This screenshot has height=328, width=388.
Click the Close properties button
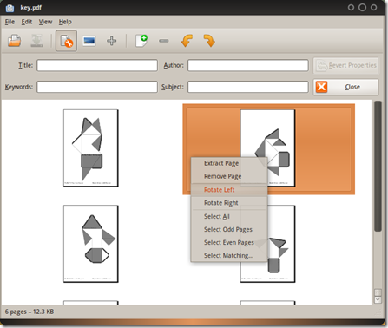coord(346,87)
